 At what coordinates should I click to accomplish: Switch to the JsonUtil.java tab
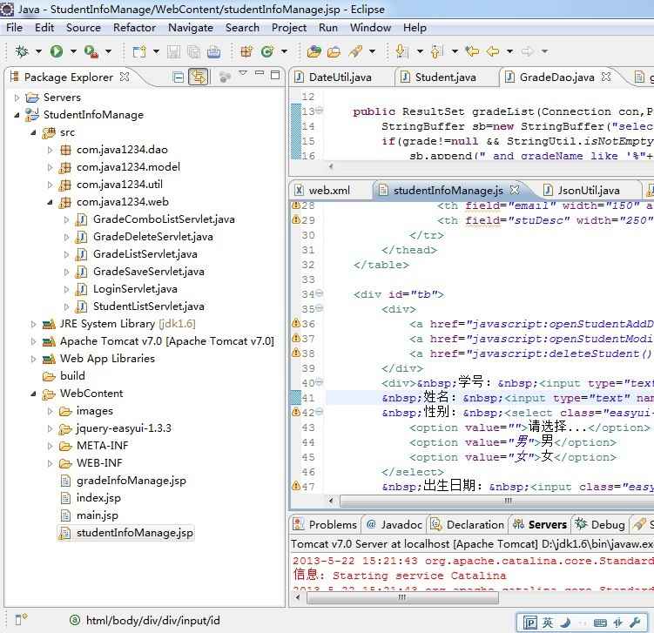point(589,191)
